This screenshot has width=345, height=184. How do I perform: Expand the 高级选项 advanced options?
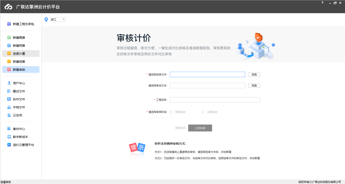(x=180, y=128)
